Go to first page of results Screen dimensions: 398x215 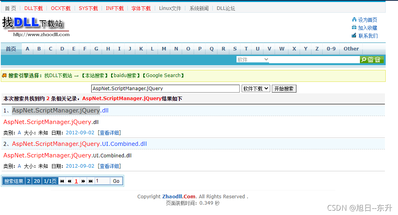coord(62,181)
